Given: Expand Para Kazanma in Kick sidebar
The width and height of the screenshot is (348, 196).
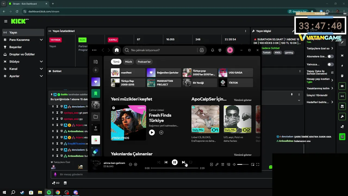Looking at the screenshot, I should click(x=41, y=40).
